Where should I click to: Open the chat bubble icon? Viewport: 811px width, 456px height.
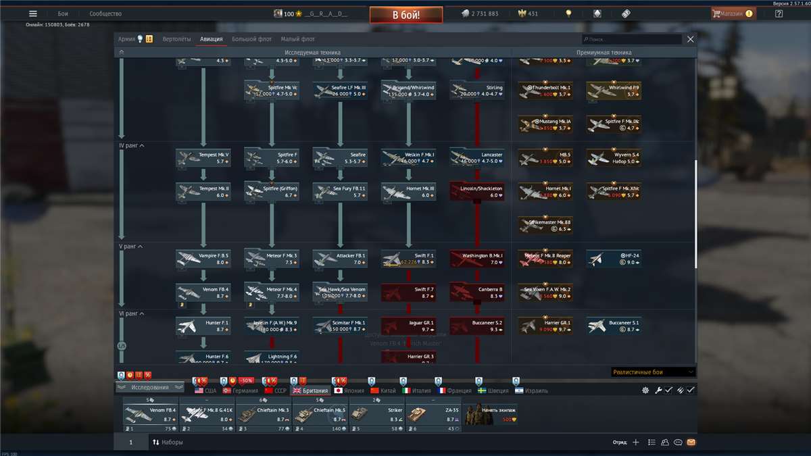click(678, 442)
